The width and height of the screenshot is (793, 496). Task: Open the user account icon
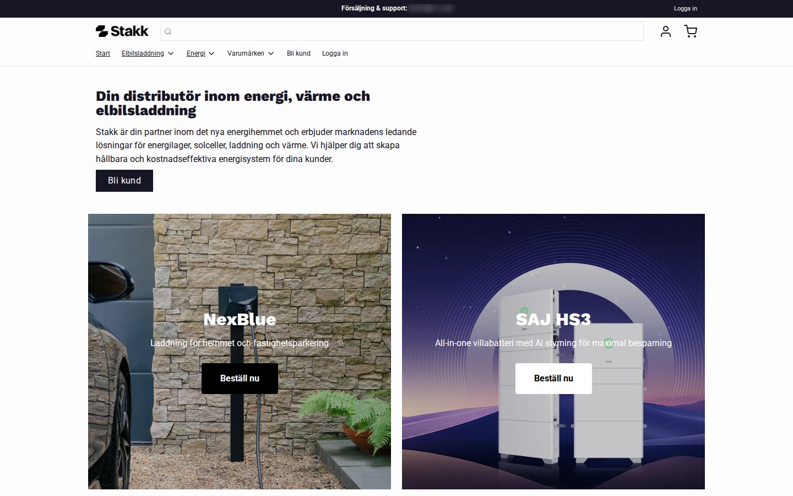click(666, 31)
